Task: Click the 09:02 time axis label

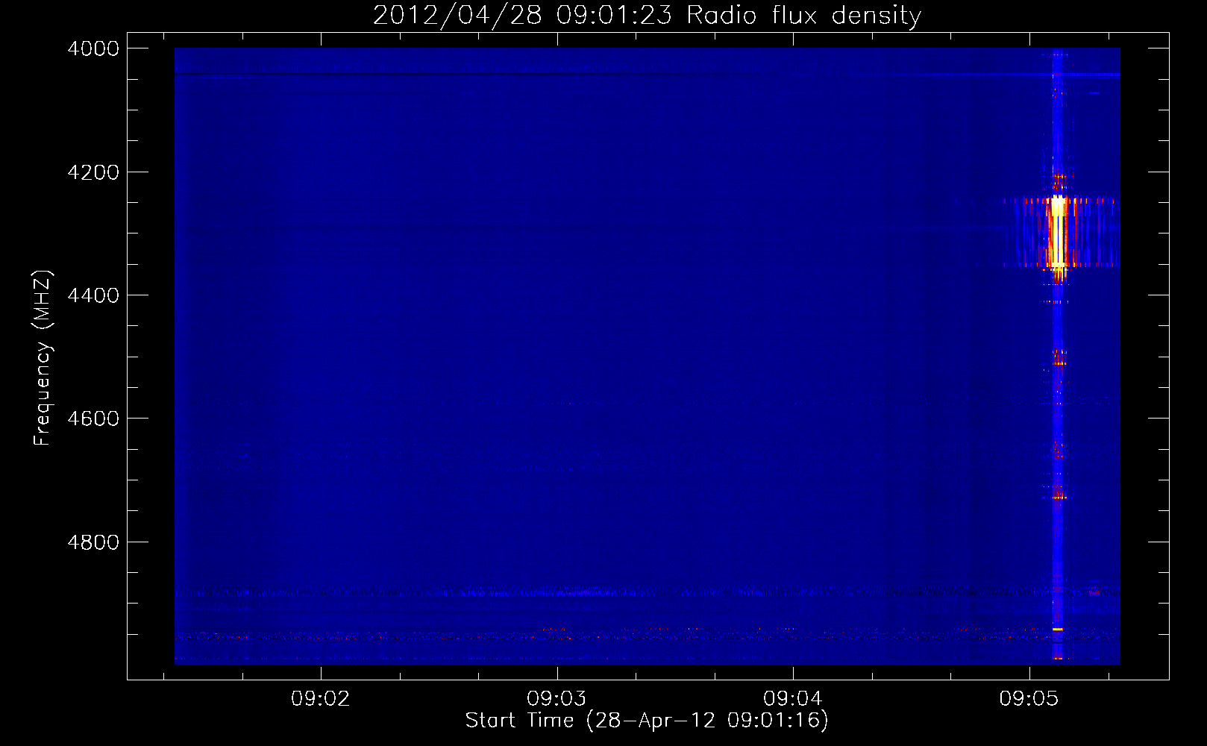Action: (x=321, y=698)
